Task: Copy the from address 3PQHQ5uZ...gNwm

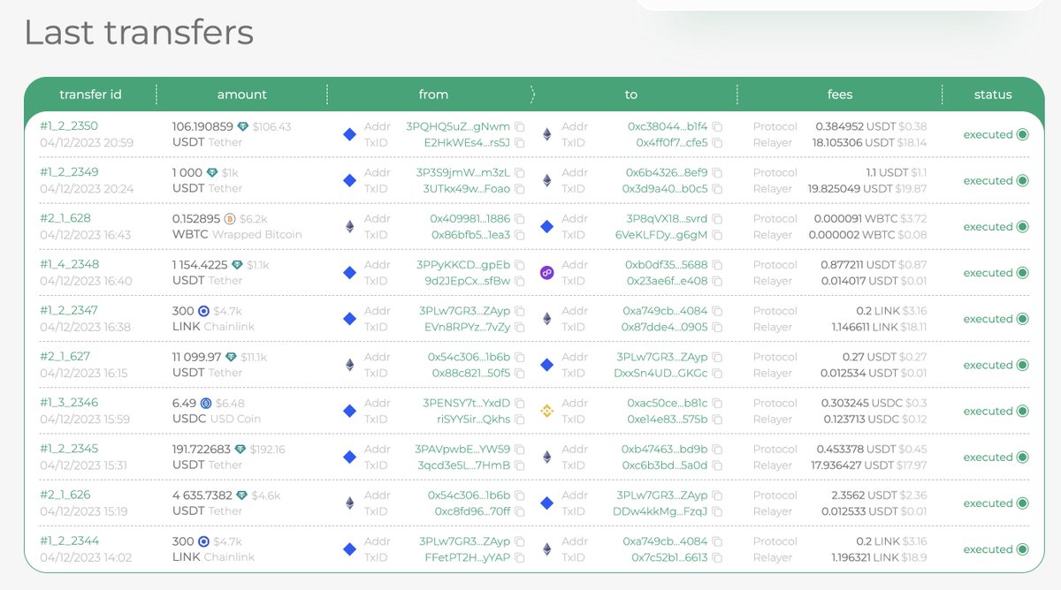Action: point(520,127)
